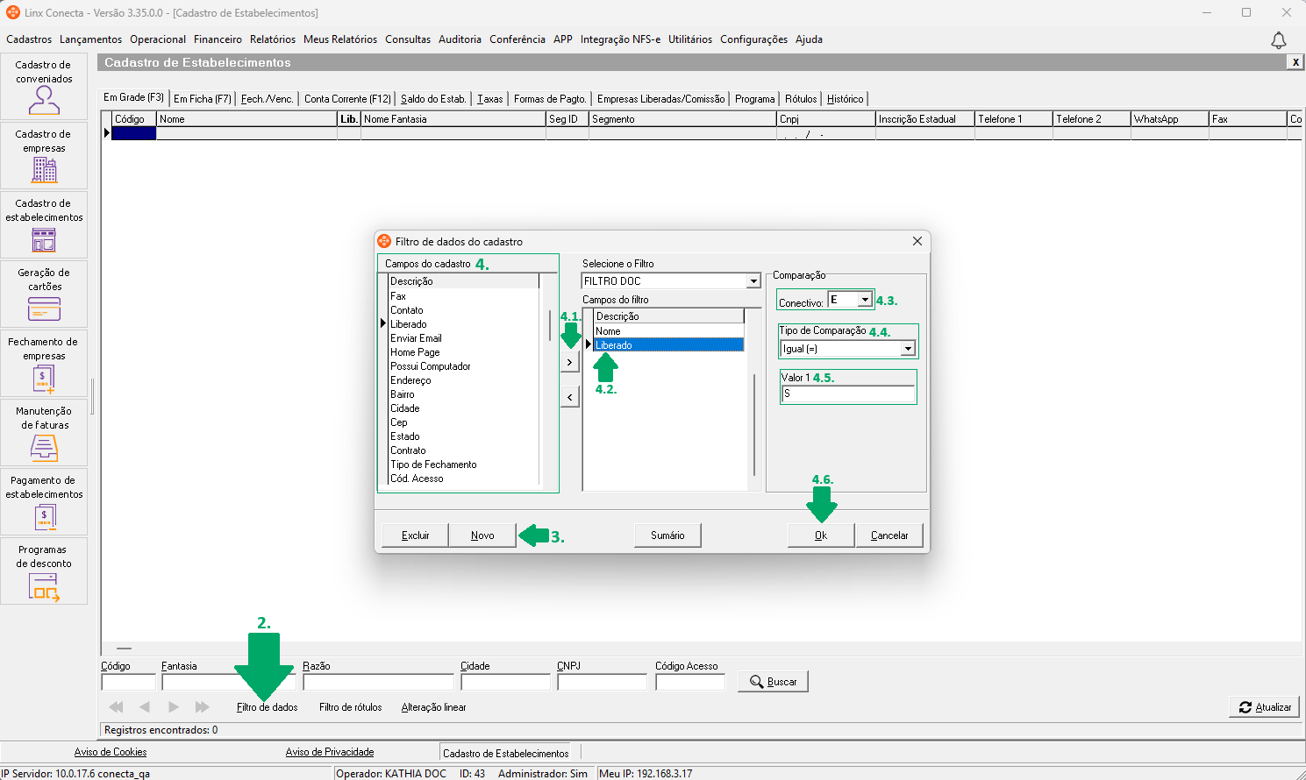This screenshot has width=1306, height=780.
Task: Open Geração de cartões sidebar icon
Action: click(44, 294)
